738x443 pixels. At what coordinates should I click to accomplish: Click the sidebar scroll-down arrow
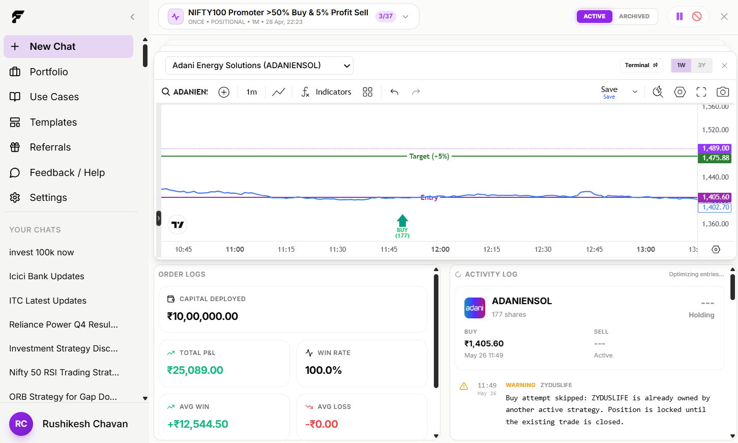tap(145, 399)
